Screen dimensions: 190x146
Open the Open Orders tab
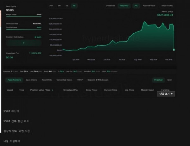(x=31, y=80)
